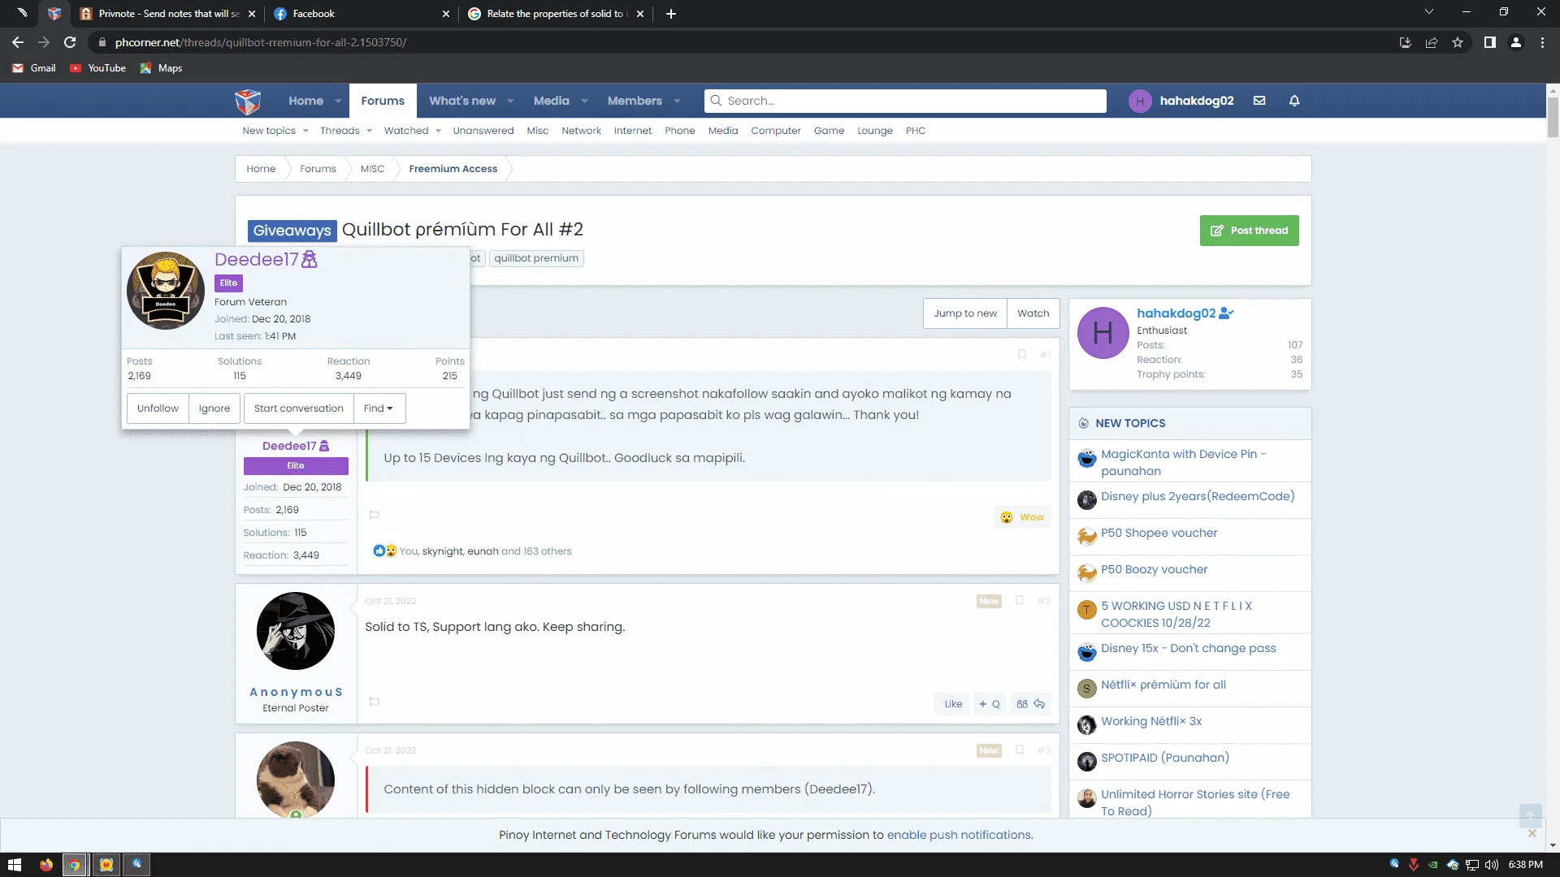
Task: Dismiss push notification banner with X
Action: (1532, 833)
